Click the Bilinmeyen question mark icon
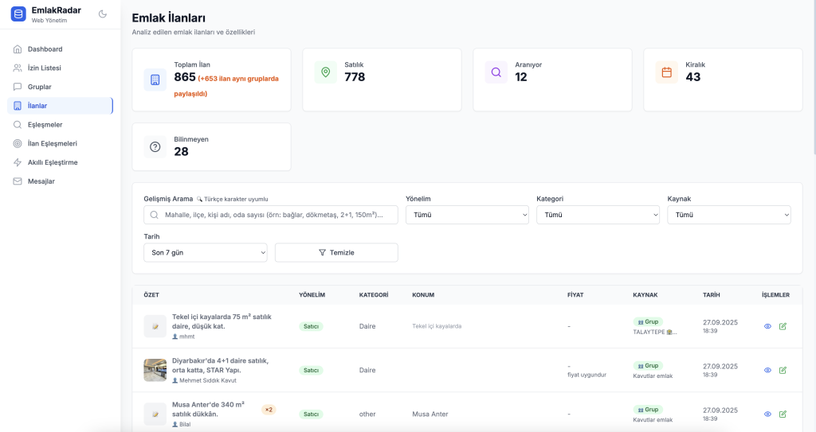 click(155, 146)
